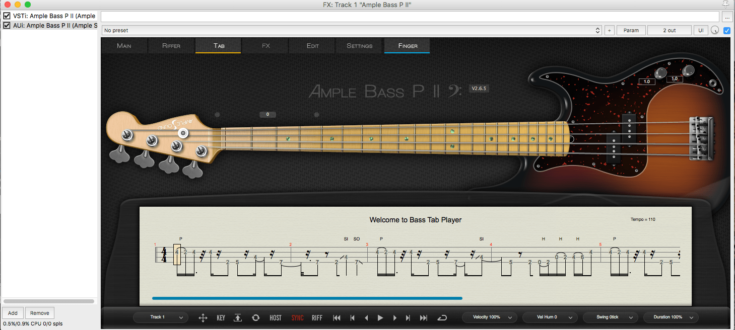
Task: Toggle the AUi Ample Bass P II checkbox
Action: (x=7, y=25)
